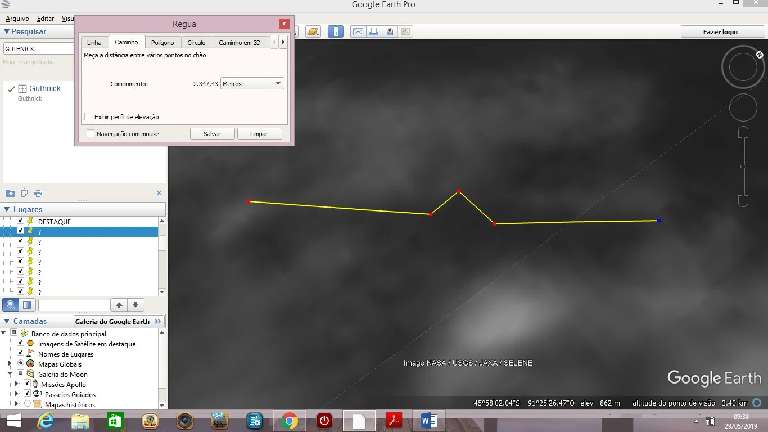Collapse 'Galeria do Moon' tree node
This screenshot has width=768, height=432.
[x=10, y=373]
